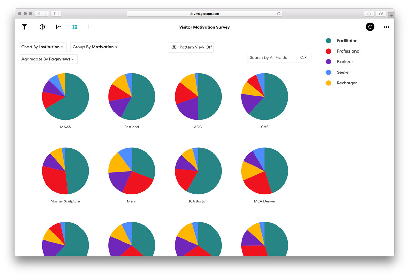This screenshot has height=277, width=409.
Task: Open the user avatar C menu
Action: (370, 27)
